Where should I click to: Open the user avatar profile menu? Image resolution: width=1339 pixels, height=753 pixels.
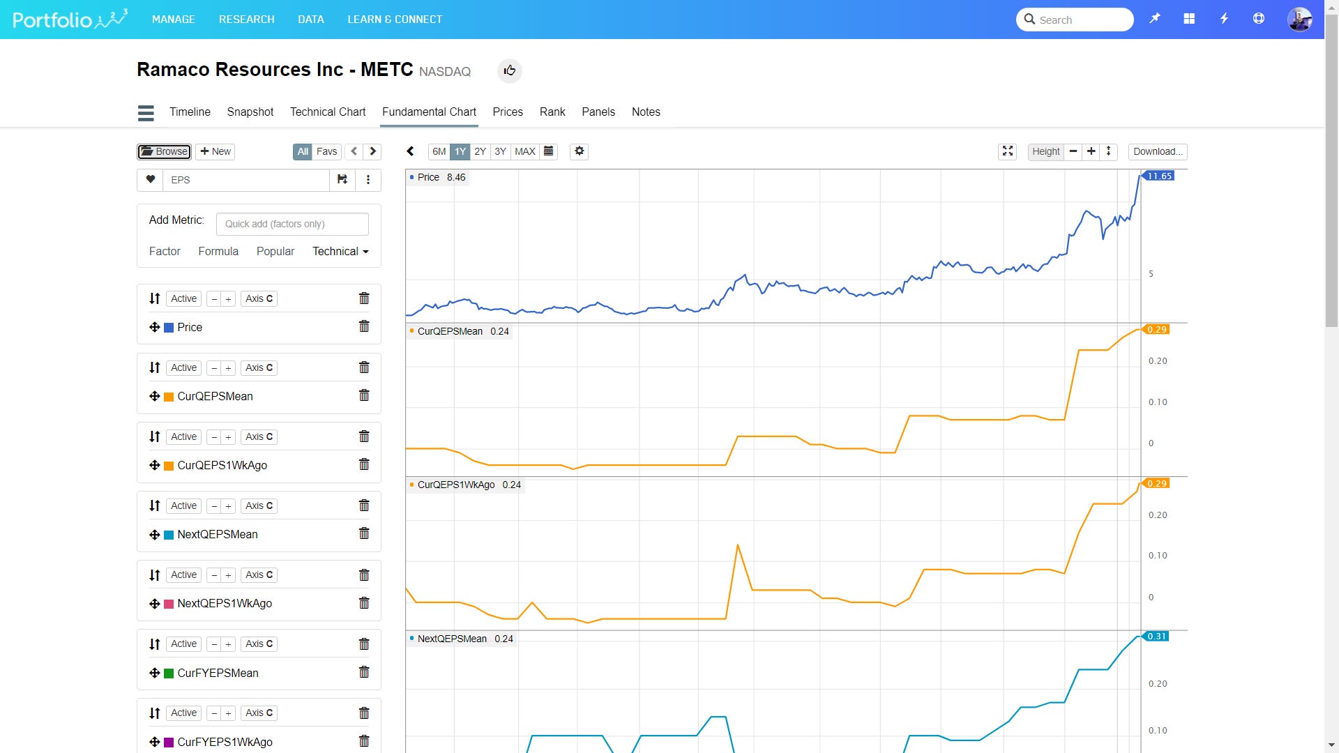pyautogui.click(x=1300, y=19)
